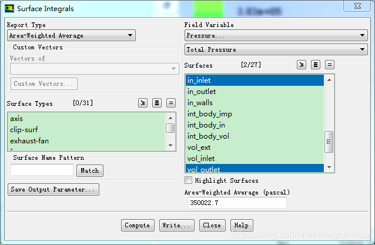The height and width of the screenshot is (245, 375).
Task: Open the disabled Vectors of dropdown
Action: (x=95, y=69)
